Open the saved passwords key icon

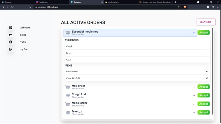[179, 7]
